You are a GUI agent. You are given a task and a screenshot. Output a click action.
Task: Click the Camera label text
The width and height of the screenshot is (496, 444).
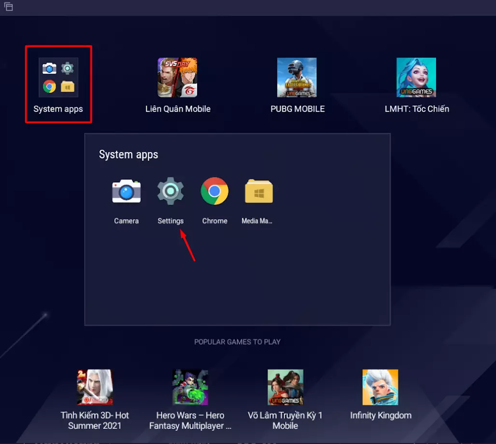coord(126,221)
